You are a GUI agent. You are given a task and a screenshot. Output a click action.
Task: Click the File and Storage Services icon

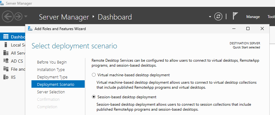[6, 69]
